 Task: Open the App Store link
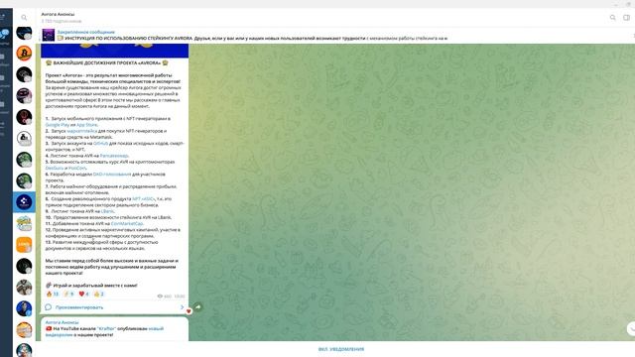click(x=87, y=125)
